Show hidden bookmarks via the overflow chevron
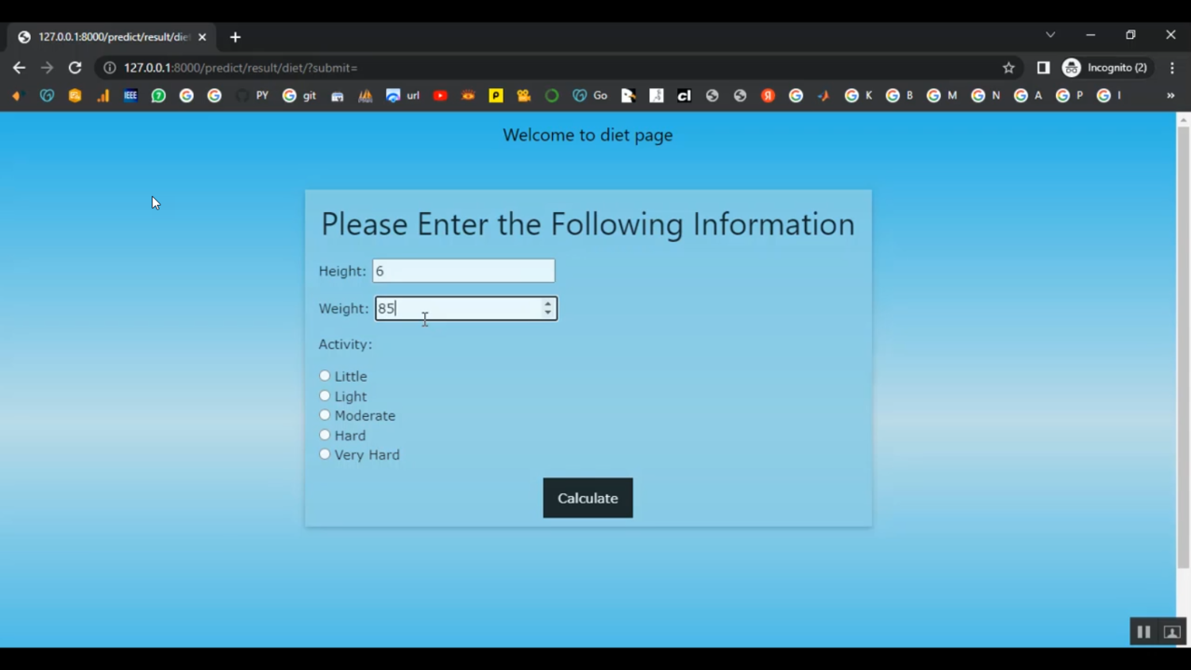The height and width of the screenshot is (670, 1191). (x=1170, y=96)
